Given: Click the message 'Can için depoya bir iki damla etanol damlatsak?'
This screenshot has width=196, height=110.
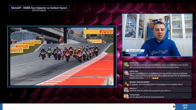Looking at the screenshot, I should (147, 97).
